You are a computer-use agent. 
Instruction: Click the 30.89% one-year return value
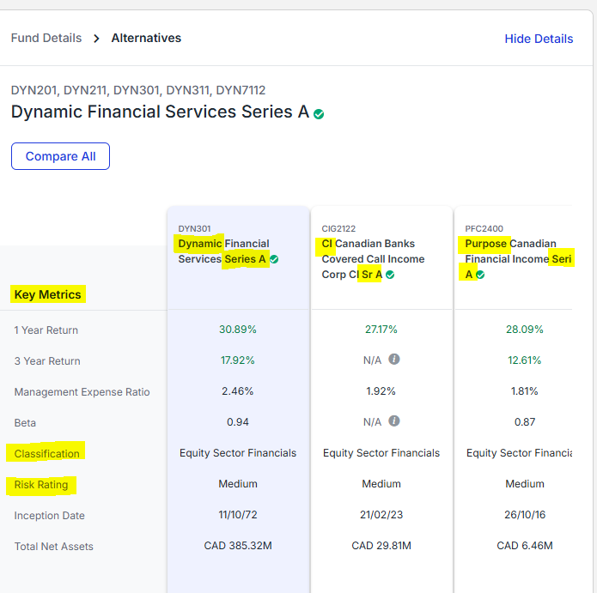238,330
